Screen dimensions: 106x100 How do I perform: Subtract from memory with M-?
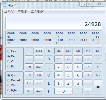tap(98, 51)
